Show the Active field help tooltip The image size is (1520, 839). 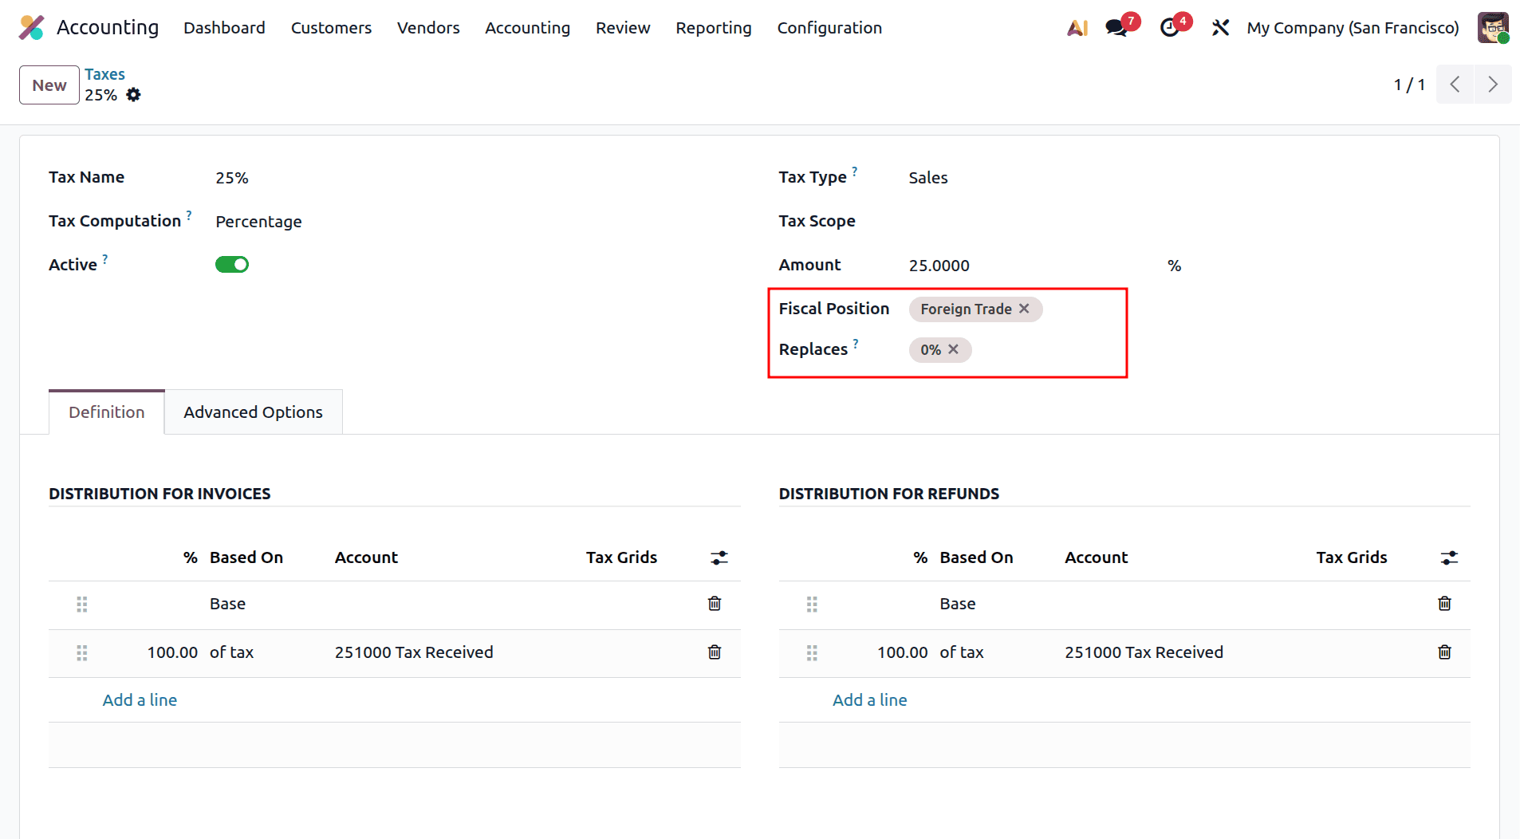point(104,259)
